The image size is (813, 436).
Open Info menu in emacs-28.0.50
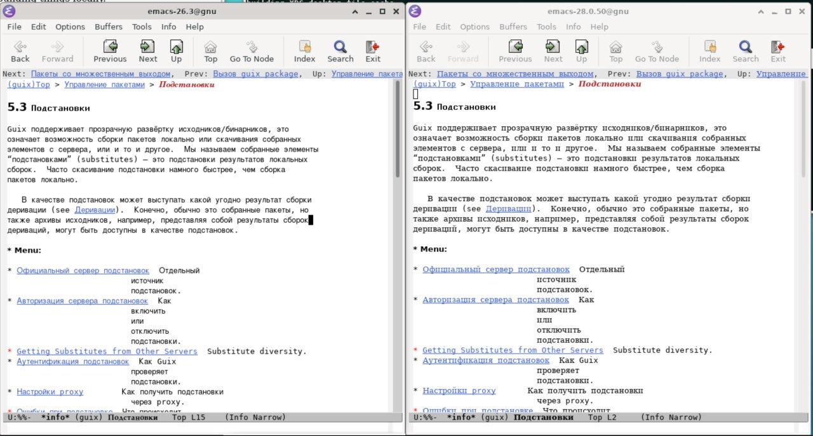[x=574, y=27]
